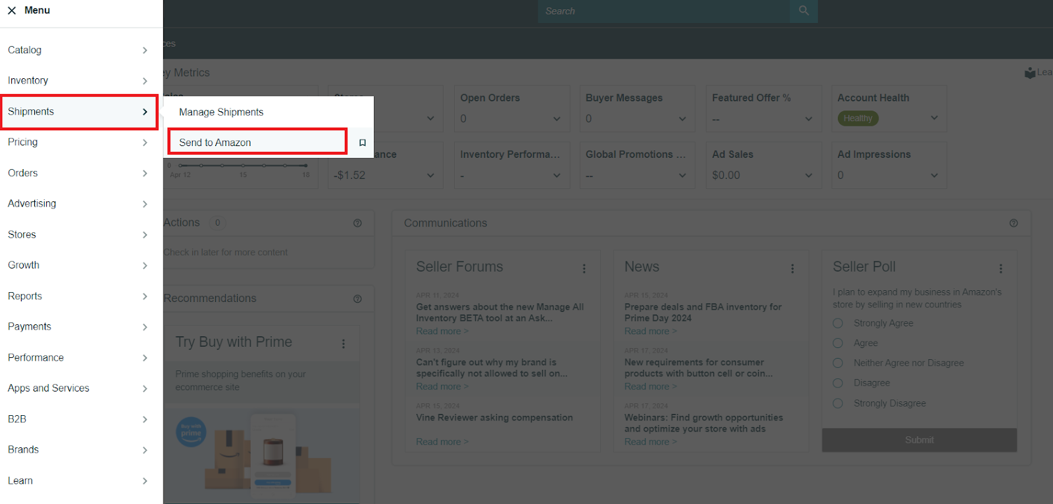Choose Manage Shipments from the submenu
Viewport: 1053px width, 504px height.
269,113
